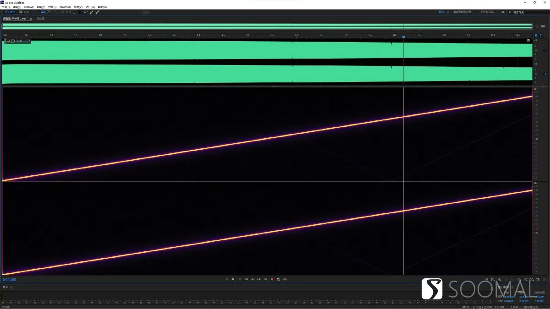The width and height of the screenshot is (550, 309).
Task: Open the 剪辑(C) menu
Action: (40, 7)
